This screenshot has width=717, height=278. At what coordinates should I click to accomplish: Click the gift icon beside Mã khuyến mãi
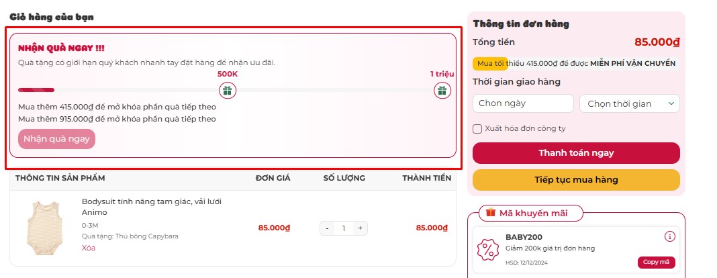[491, 213]
